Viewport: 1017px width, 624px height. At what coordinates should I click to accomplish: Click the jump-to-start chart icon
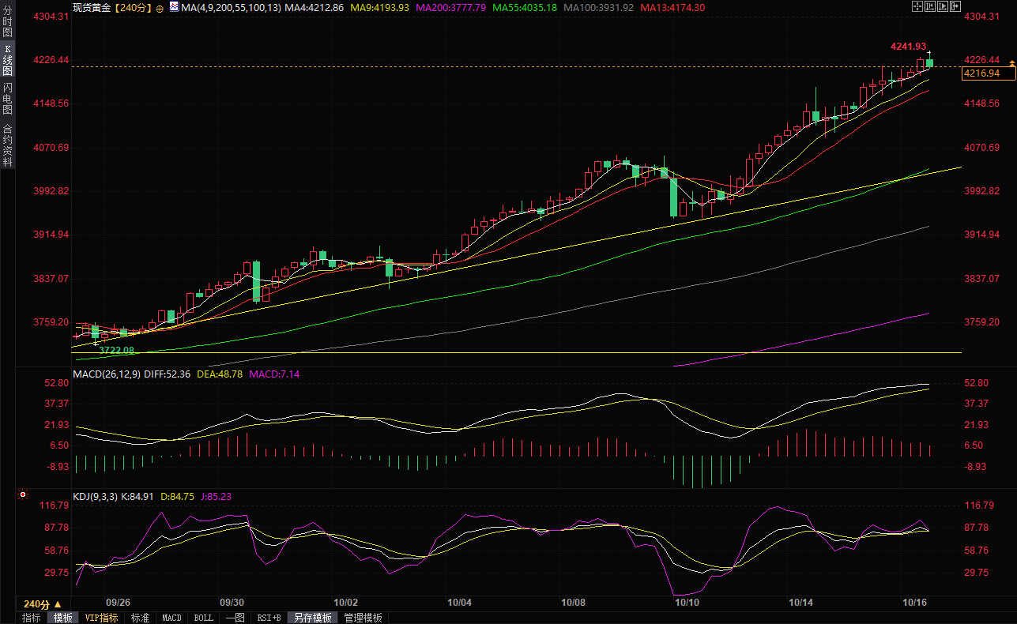coord(930,7)
